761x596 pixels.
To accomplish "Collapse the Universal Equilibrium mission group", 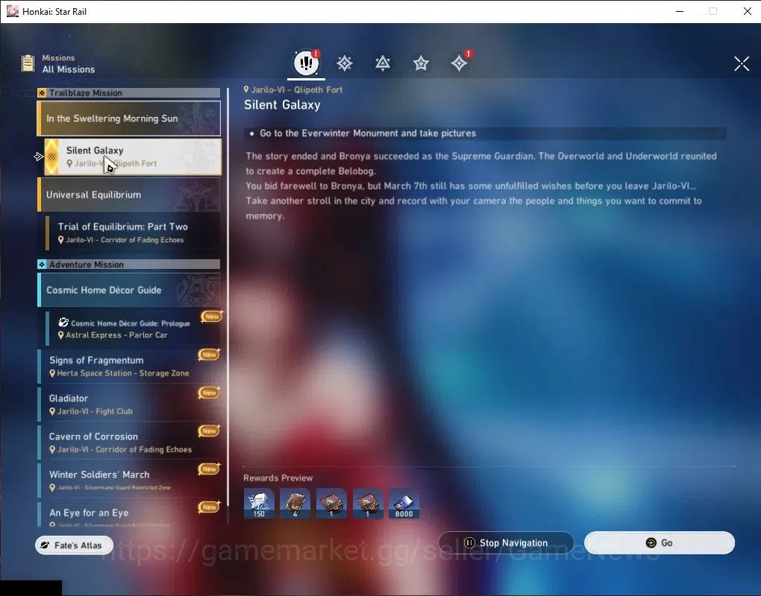I will coord(128,194).
